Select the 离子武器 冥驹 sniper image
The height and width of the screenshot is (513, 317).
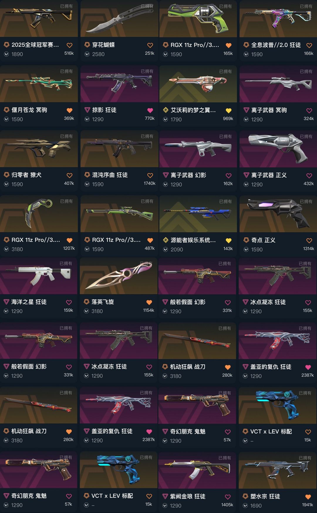[x=278, y=84]
